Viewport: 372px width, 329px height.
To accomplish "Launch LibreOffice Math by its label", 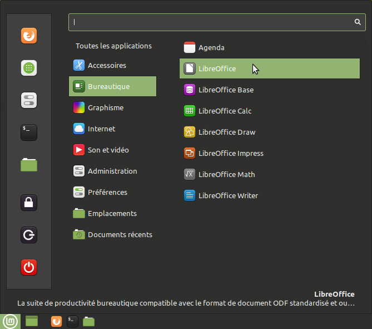I will [226, 174].
